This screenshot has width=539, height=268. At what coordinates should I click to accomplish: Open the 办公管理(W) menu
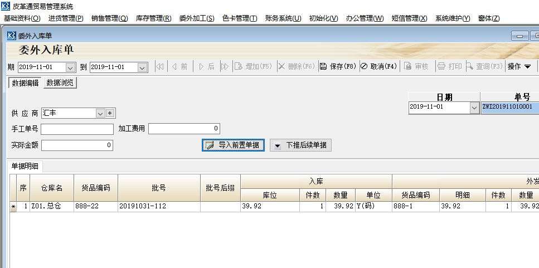pyautogui.click(x=365, y=18)
